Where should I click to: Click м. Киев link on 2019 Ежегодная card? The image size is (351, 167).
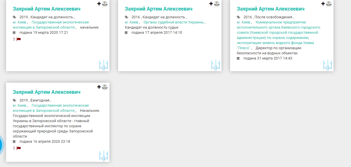(20, 106)
